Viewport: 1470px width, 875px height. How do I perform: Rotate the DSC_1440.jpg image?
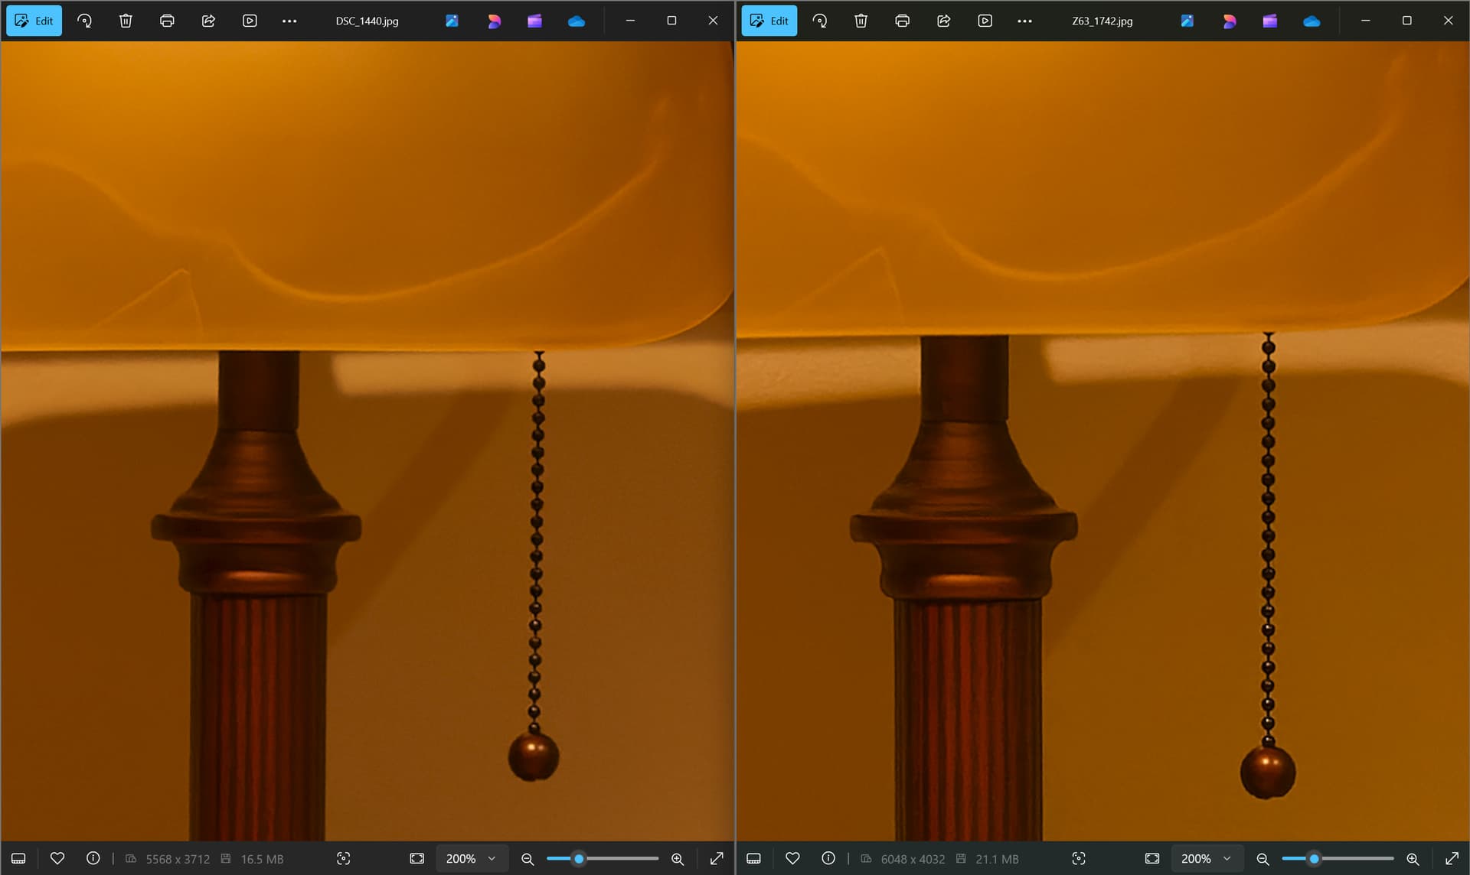coord(85,21)
